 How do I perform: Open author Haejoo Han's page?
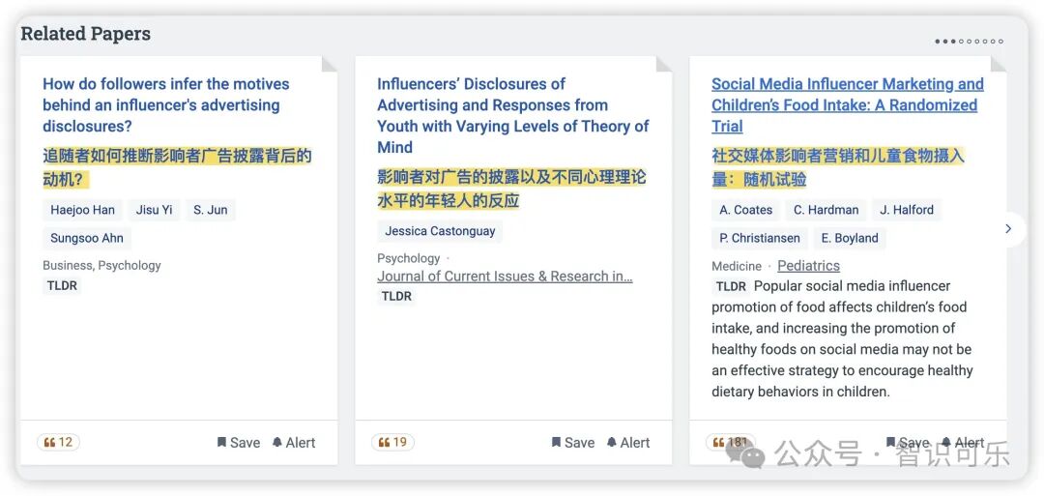coord(82,210)
